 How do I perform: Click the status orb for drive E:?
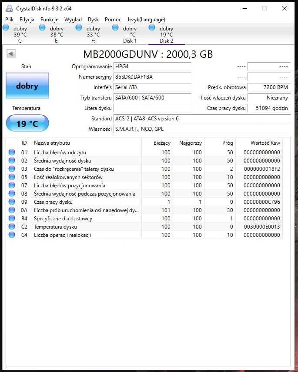(42, 28)
